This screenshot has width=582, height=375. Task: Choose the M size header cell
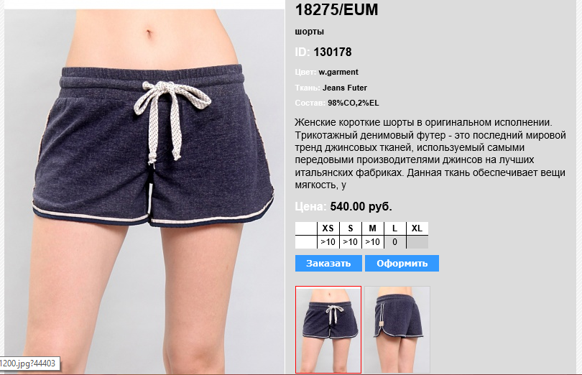[373, 228]
